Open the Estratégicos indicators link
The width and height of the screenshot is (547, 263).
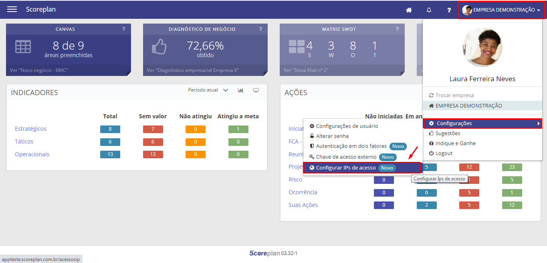(30, 129)
